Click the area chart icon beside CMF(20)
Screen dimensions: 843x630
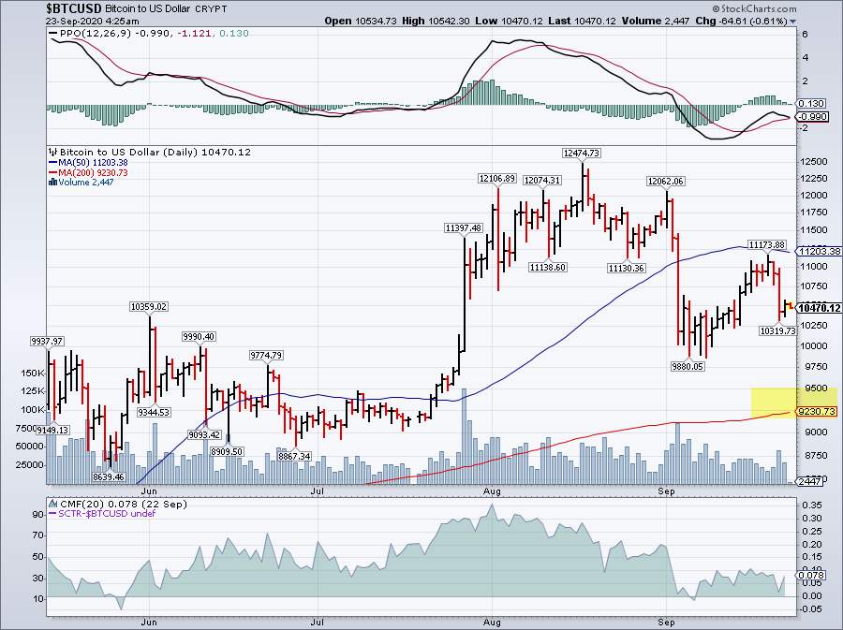[x=52, y=504]
